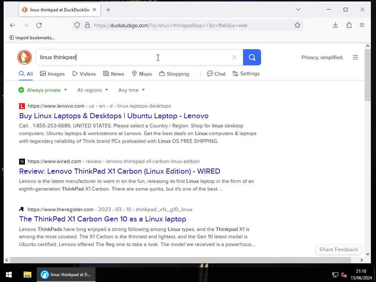Select the All results tab
This screenshot has width=376, height=282.
[x=26, y=74]
